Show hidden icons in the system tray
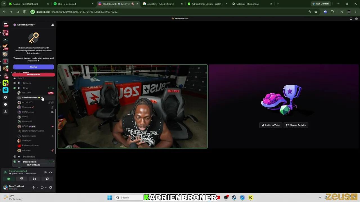This screenshot has width=360, height=202. click(320, 198)
